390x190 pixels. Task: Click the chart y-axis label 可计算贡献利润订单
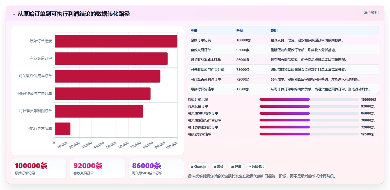click(36, 111)
